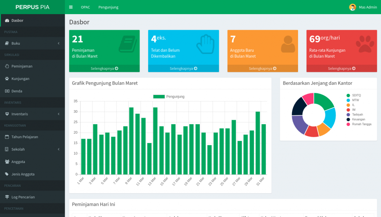The image size is (381, 217).
Task: Click the users icon beside Anggota
Action: [7, 162]
